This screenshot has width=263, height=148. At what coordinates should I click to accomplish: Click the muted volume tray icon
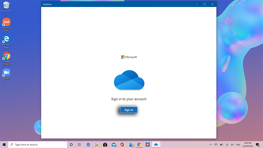[232, 145]
